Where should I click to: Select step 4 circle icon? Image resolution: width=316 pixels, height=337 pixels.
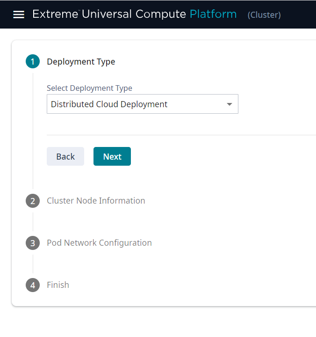pyautogui.click(x=33, y=285)
